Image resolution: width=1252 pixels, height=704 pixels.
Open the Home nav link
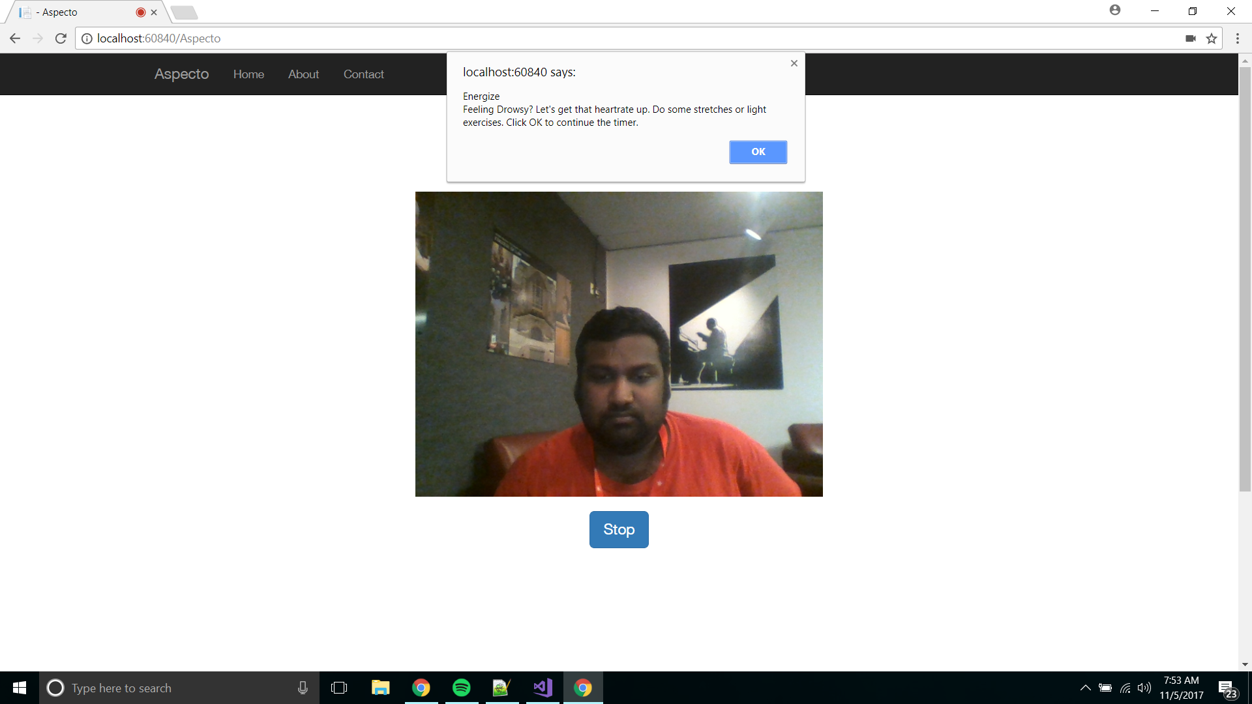pos(248,74)
